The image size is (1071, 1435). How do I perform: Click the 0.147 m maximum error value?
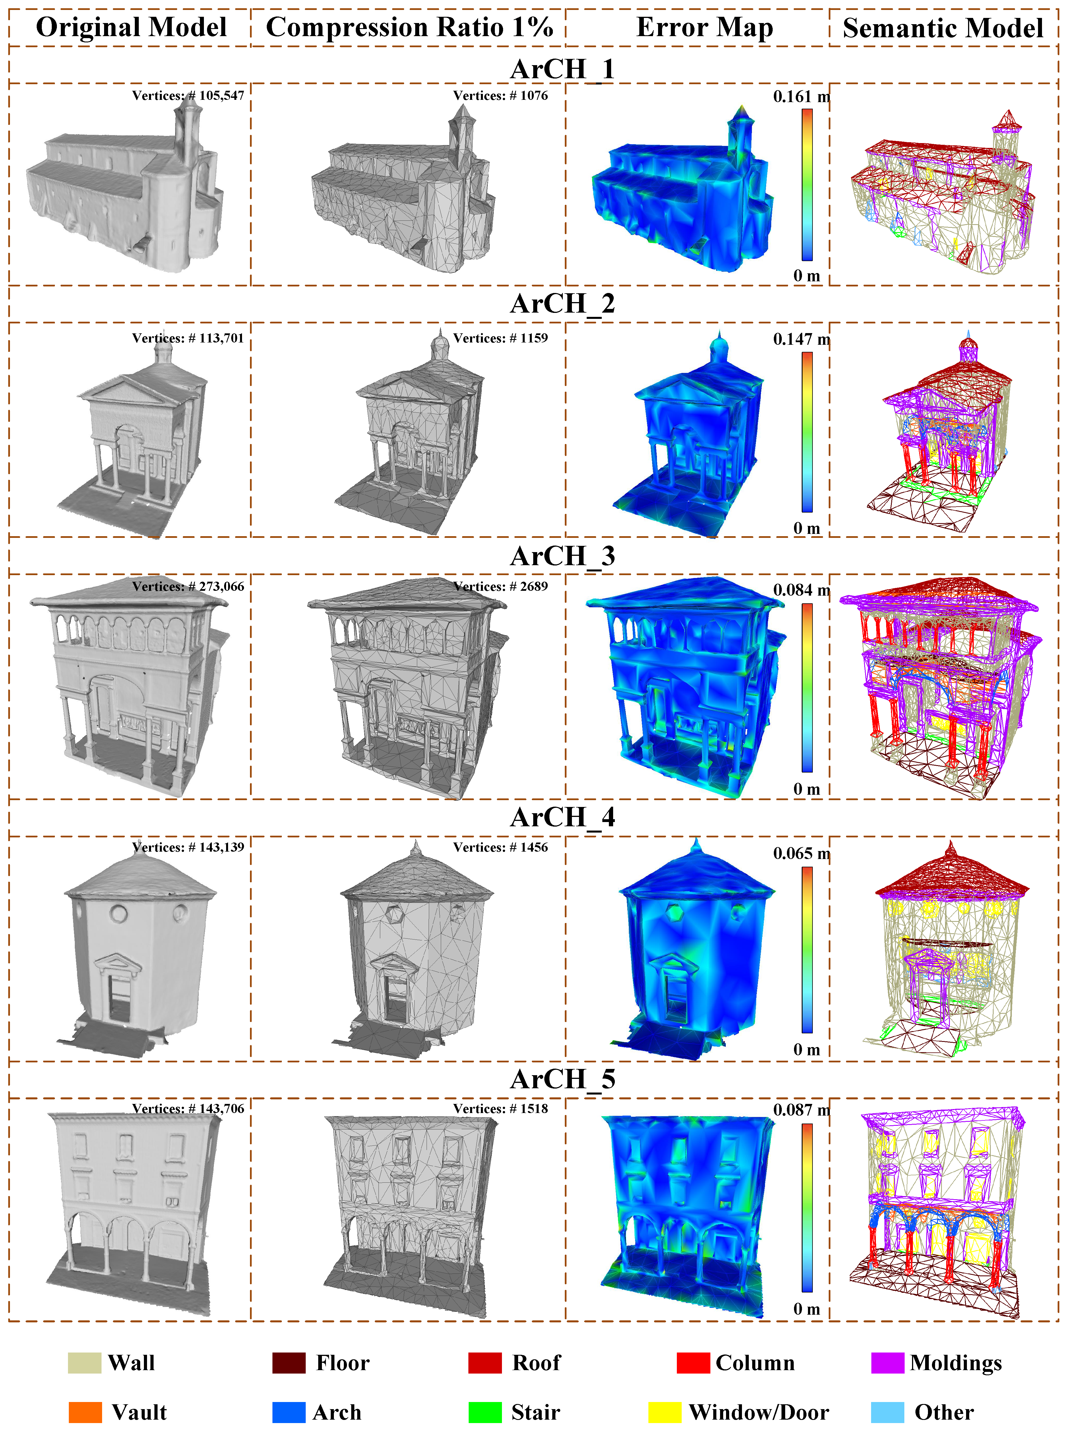(x=801, y=339)
